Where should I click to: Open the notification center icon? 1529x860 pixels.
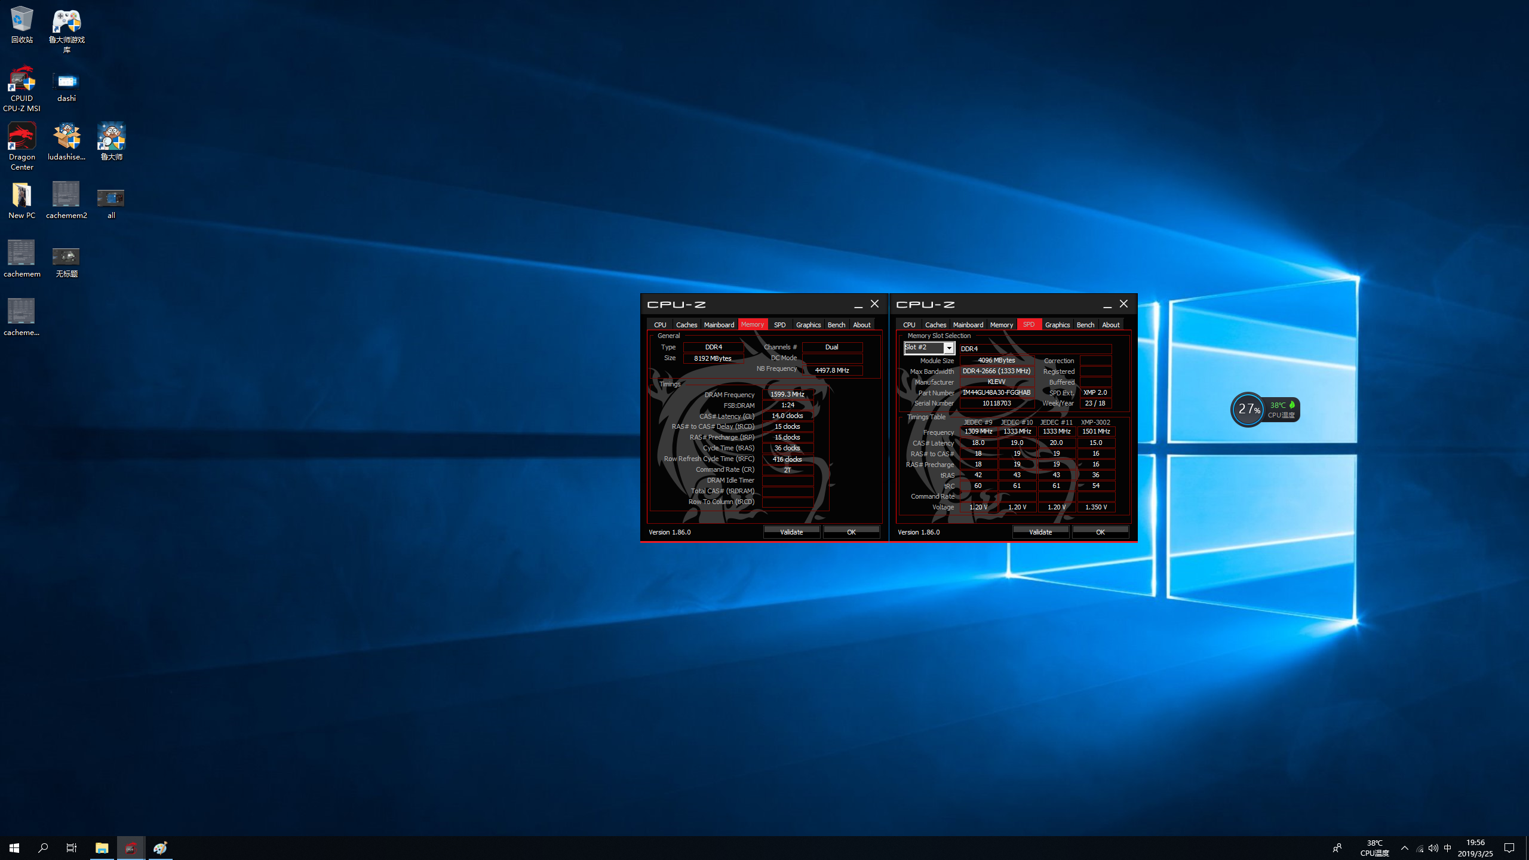[1509, 848]
